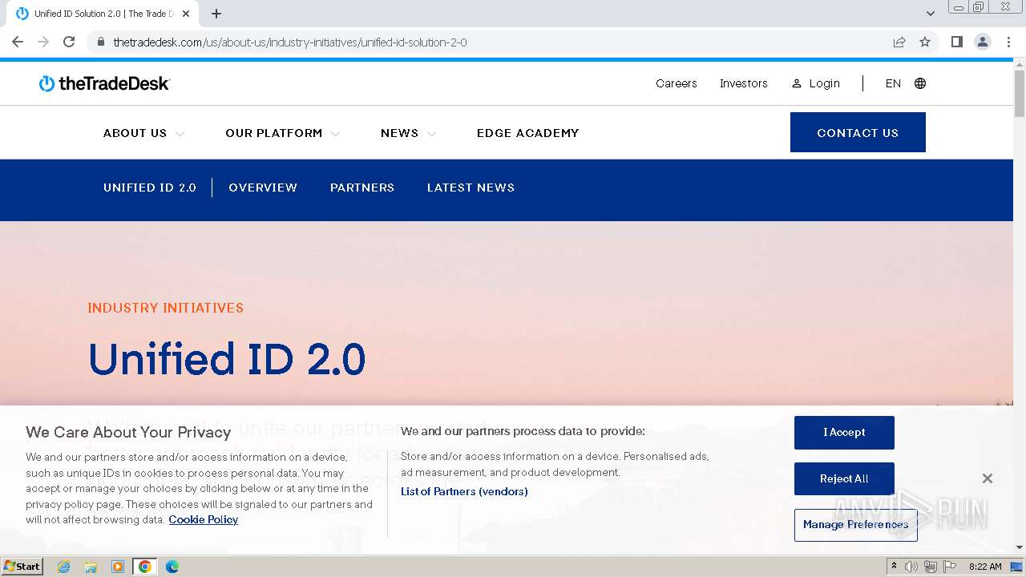Toggle the browser side panel

956,42
